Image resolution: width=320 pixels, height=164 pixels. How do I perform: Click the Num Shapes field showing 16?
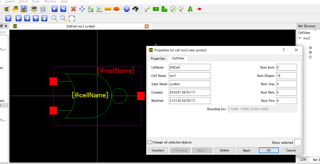pos(286,75)
